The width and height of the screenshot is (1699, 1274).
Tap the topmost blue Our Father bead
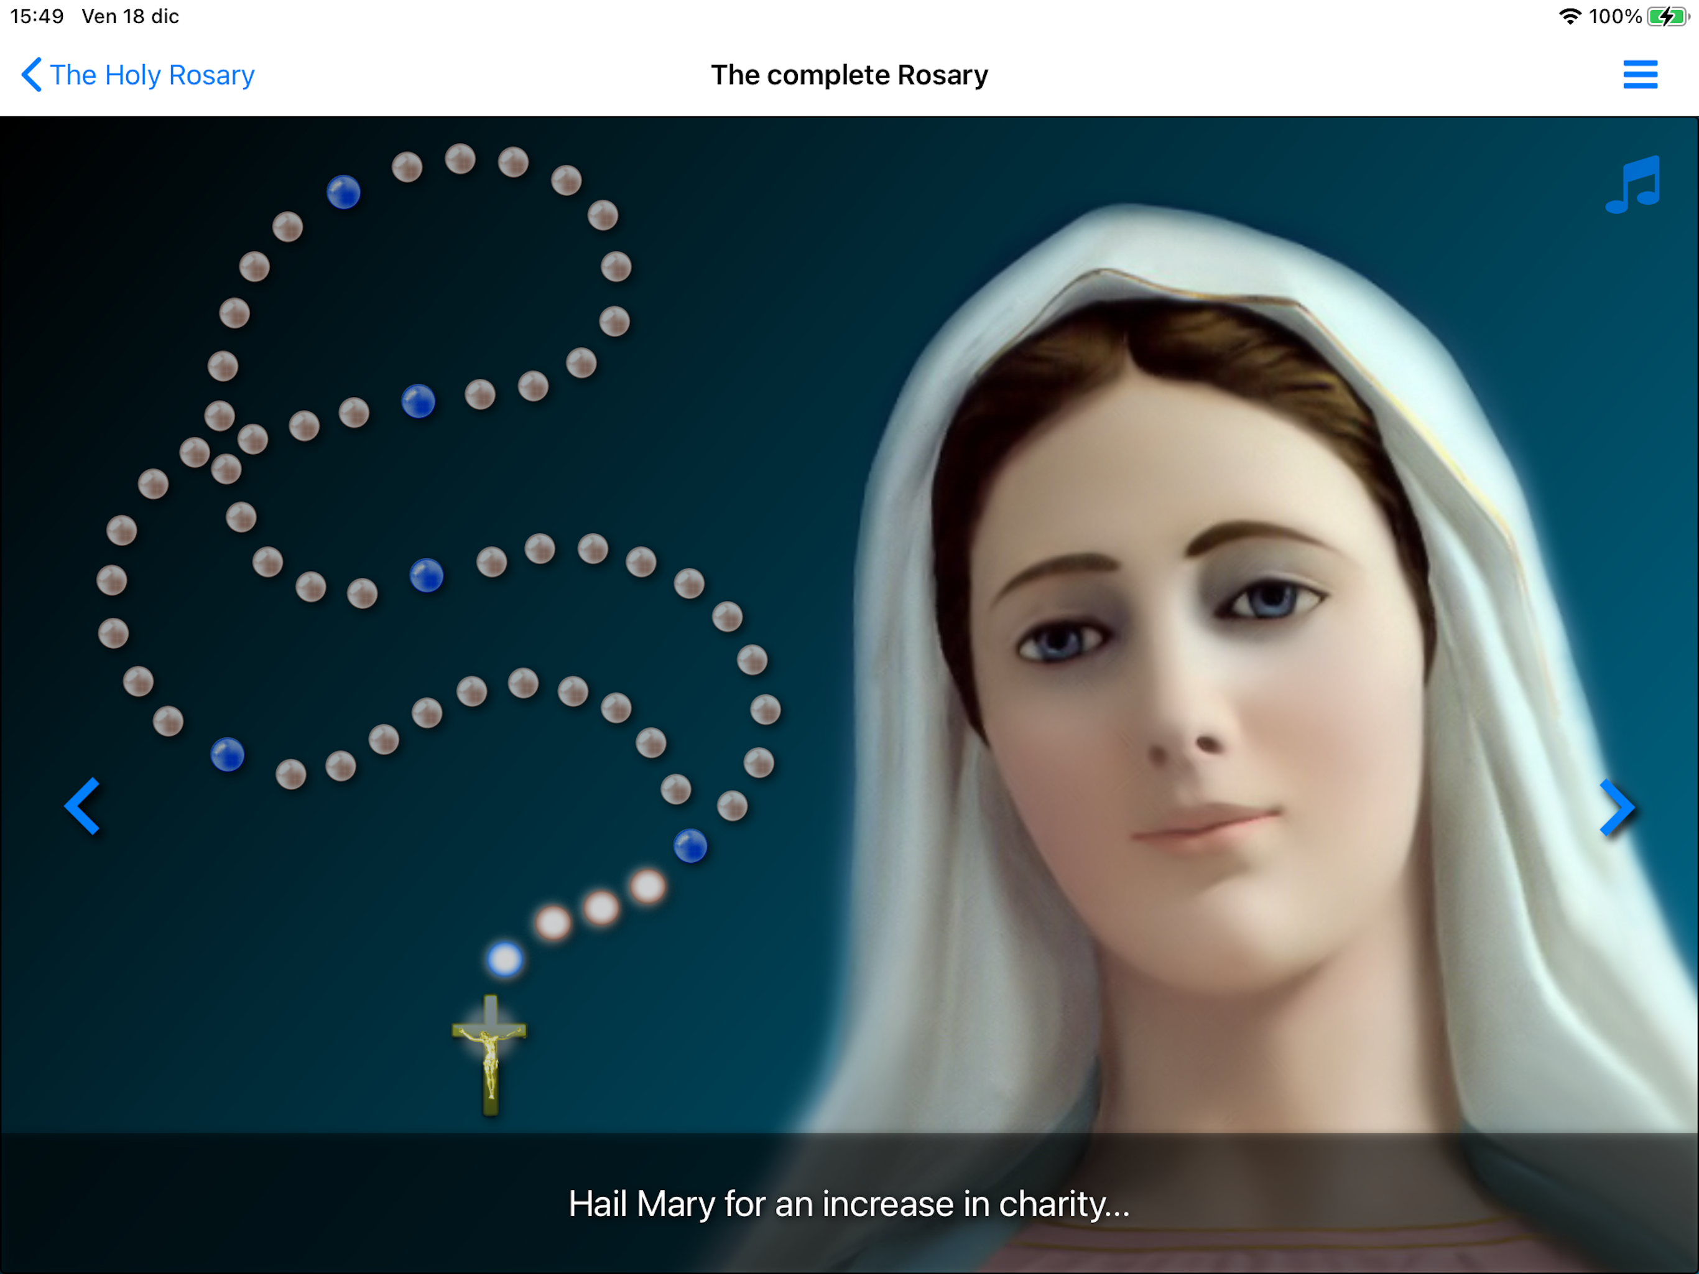pos(343,192)
